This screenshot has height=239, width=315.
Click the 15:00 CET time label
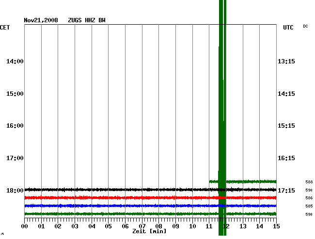(15, 94)
